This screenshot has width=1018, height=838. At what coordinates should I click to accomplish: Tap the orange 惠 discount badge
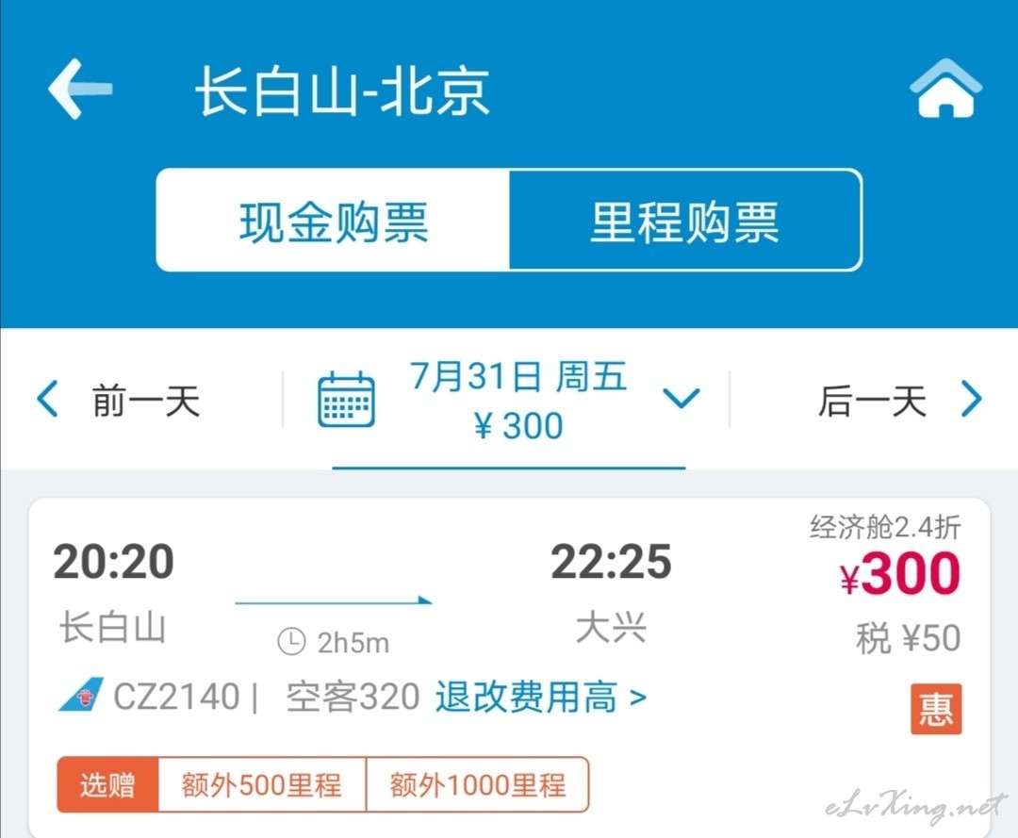[x=936, y=709]
